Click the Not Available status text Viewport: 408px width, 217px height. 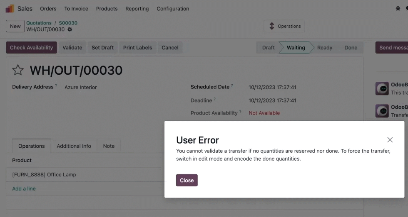coord(264,113)
